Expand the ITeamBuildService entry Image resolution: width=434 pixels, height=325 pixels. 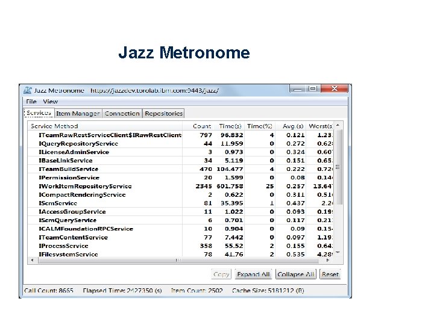[x=68, y=169]
